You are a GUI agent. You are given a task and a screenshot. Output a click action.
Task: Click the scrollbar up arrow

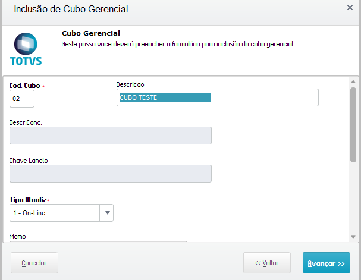pyautogui.click(x=353, y=81)
